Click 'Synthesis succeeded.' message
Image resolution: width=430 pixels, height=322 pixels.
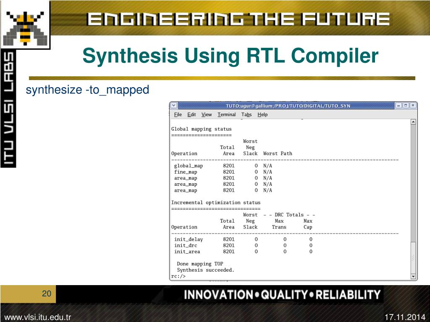point(205,270)
